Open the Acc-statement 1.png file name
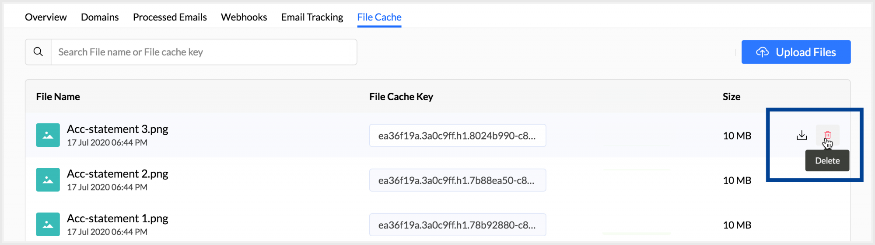This screenshot has width=875, height=245. pos(117,218)
